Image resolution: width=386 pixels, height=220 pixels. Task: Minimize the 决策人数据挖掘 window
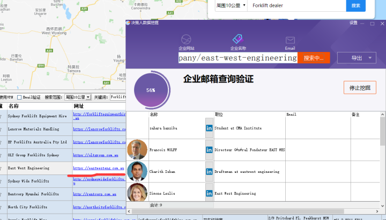[362, 24]
